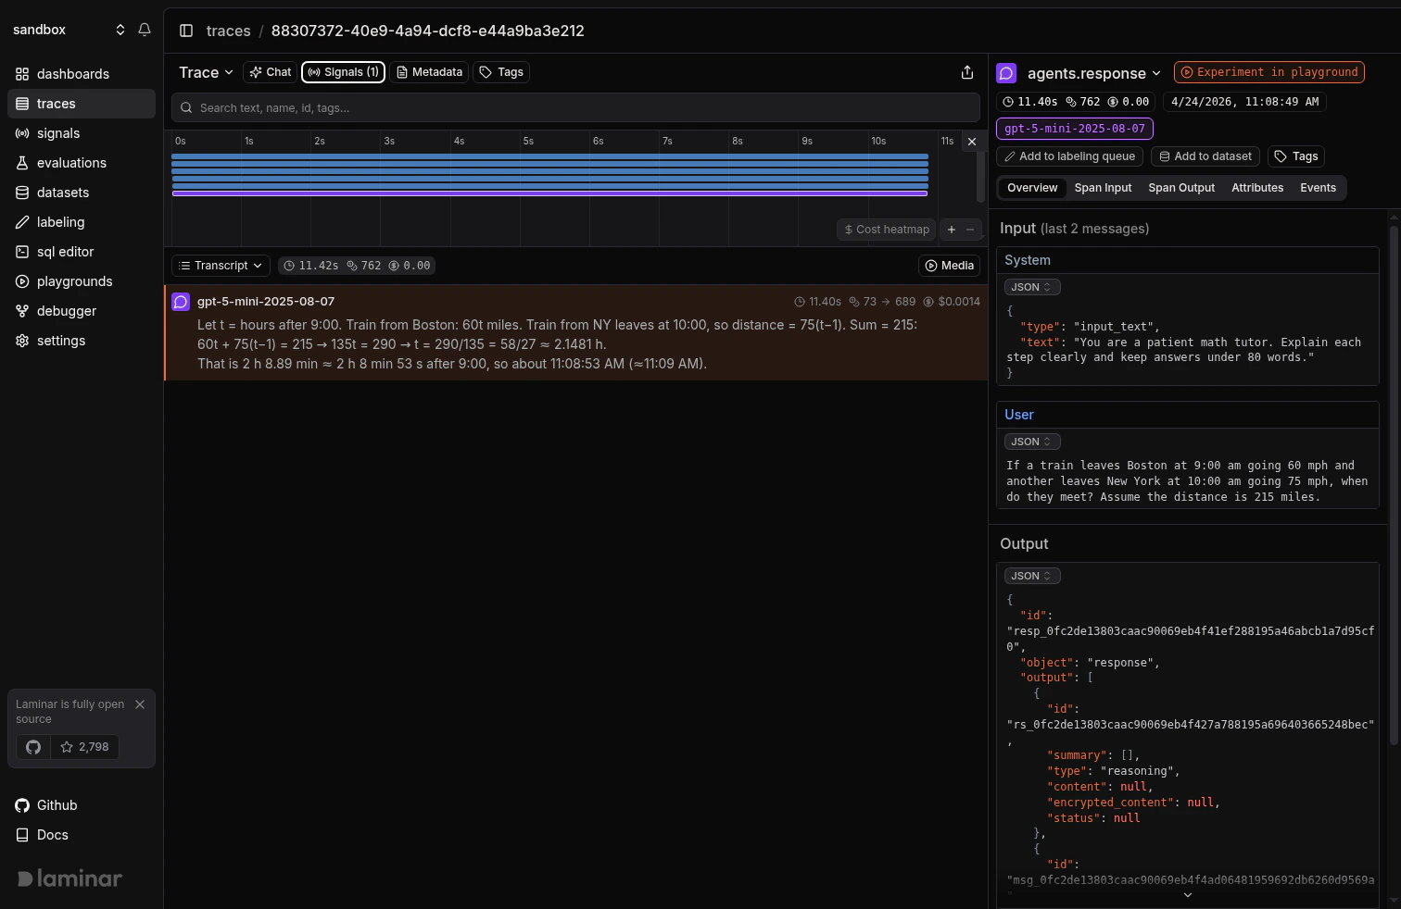Toggle the Chat view

(x=269, y=71)
